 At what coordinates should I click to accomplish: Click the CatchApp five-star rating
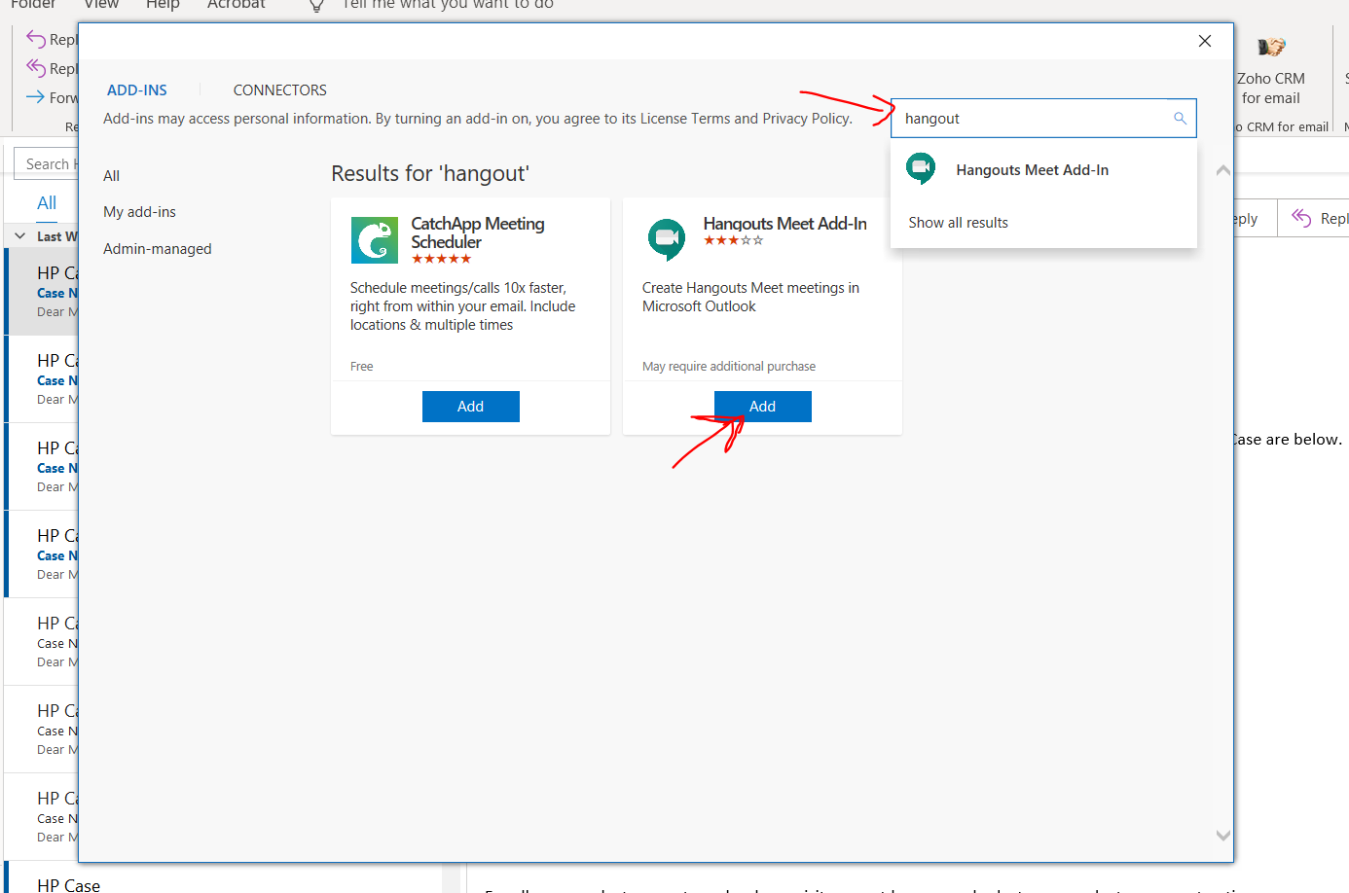[442, 259]
